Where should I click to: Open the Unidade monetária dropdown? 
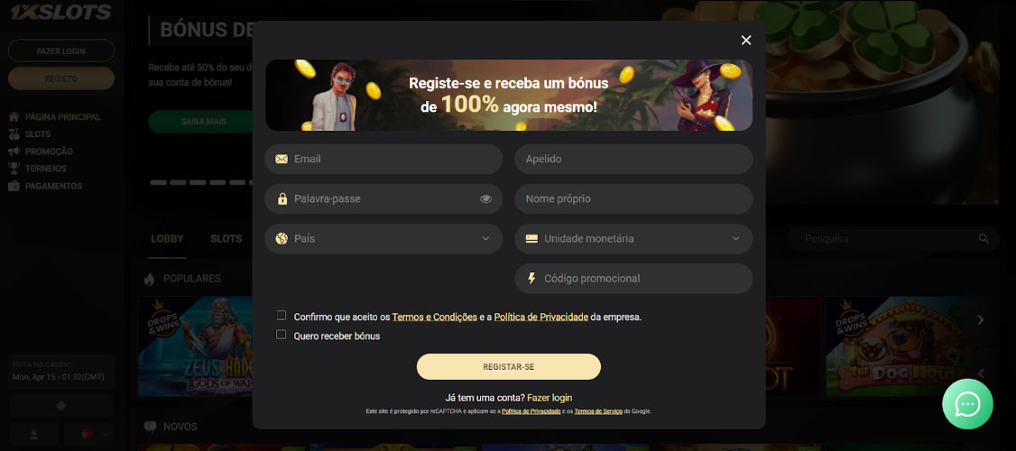click(633, 238)
